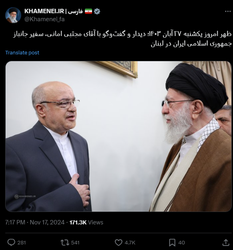This screenshot has width=233, height=250.
Task: Click the 7:17 PM Nov 17, 2024 timestamp
Action: [x=35, y=222]
